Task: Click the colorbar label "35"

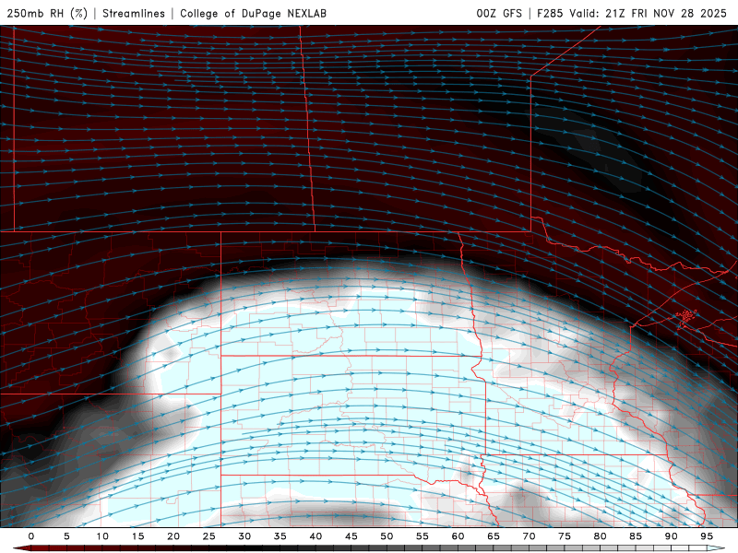Action: point(280,536)
